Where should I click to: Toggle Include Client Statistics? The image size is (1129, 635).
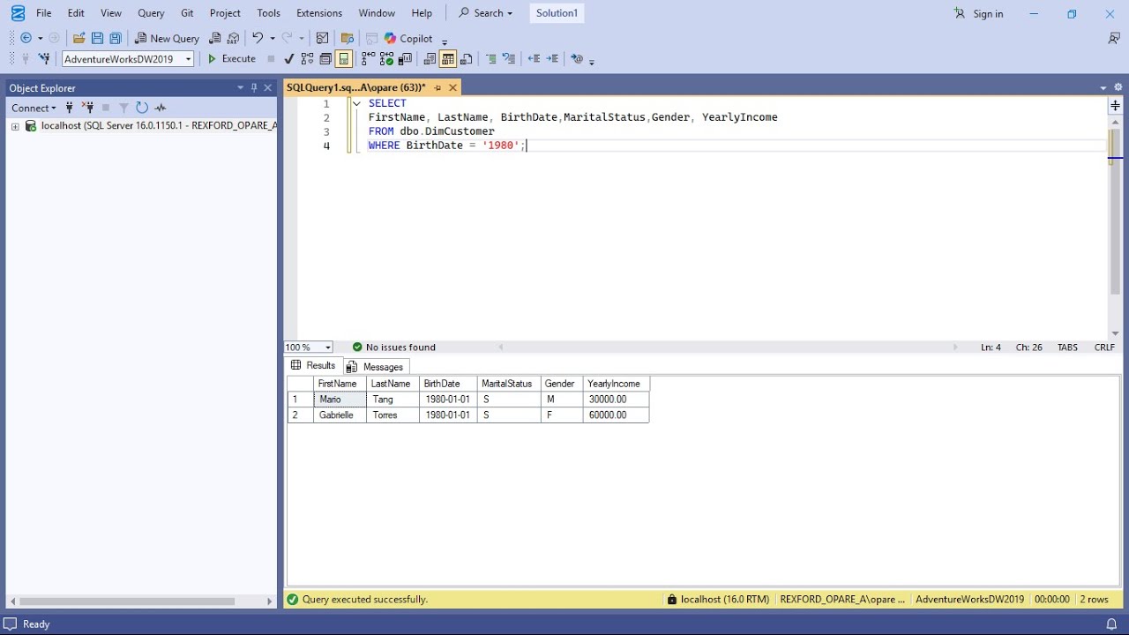(x=406, y=59)
